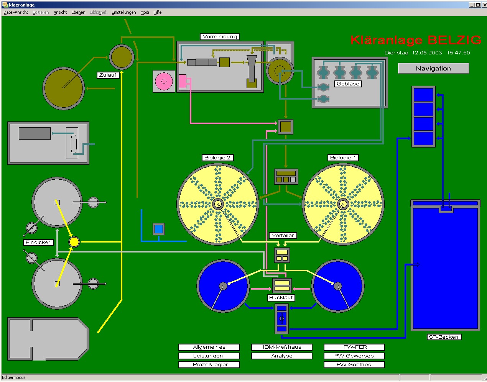Click the Analyse button

(x=282, y=356)
